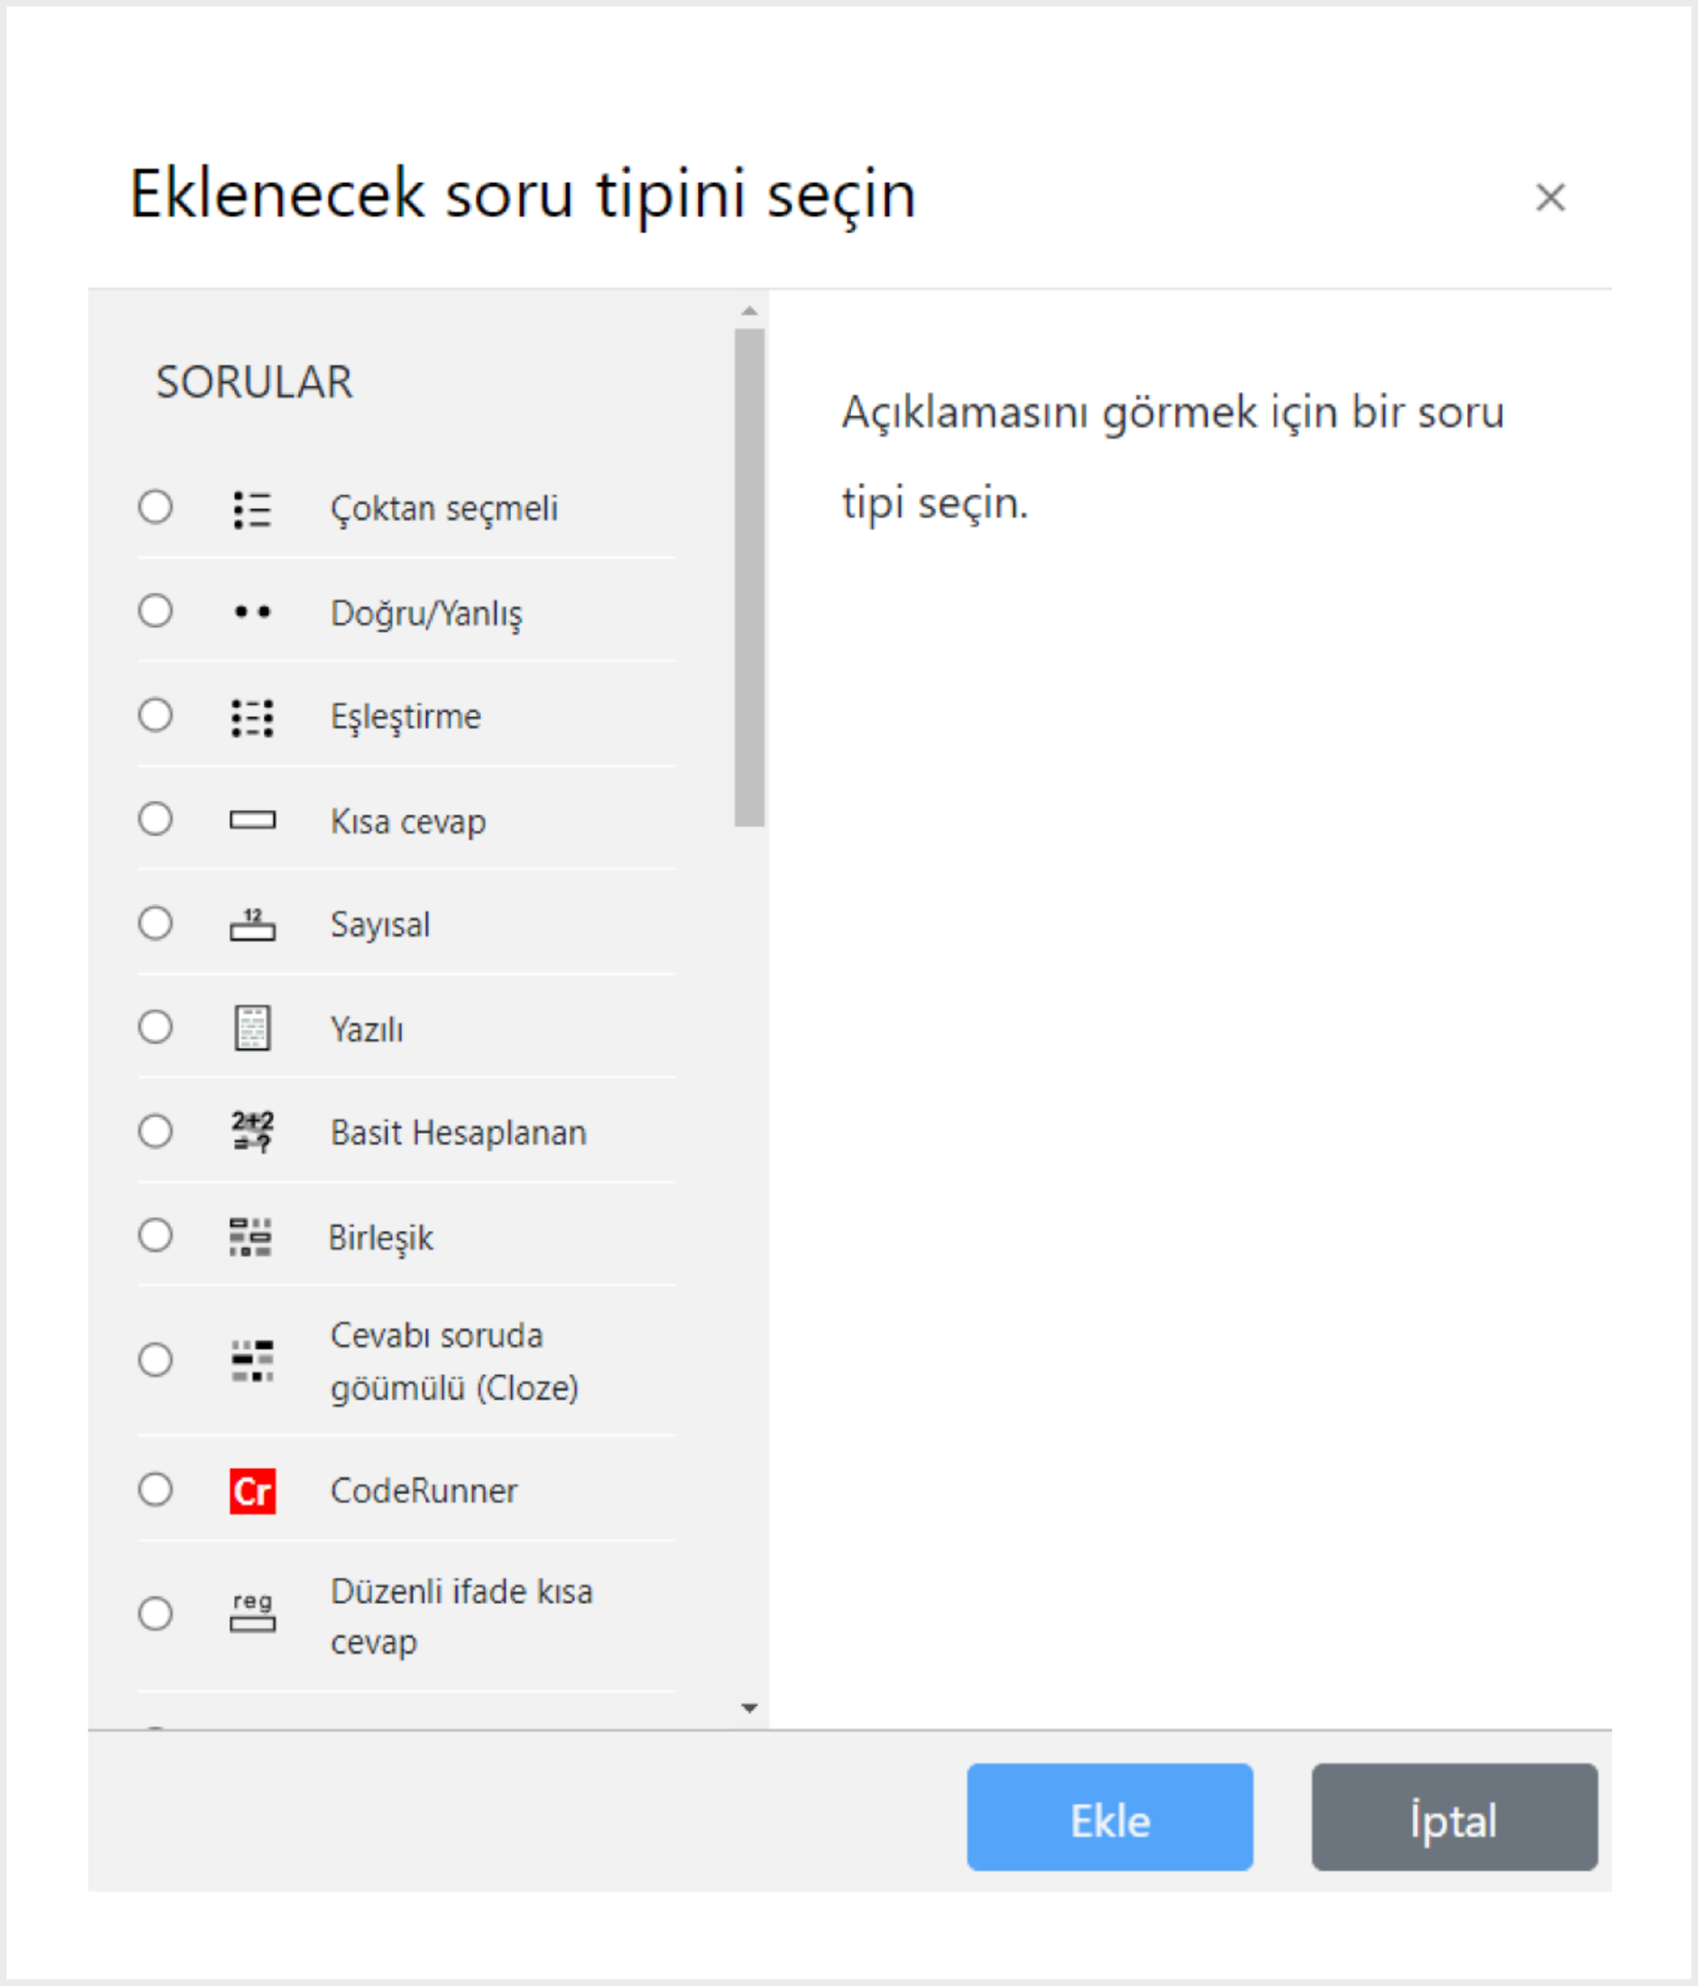Pick the Düzenli ifade kısa cevap label
Viewport: 1698px width, 1986px height.
pos(461,1617)
